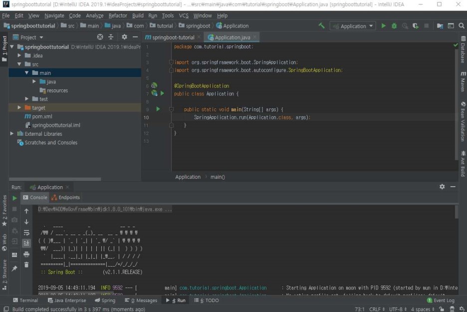The image size is (467, 312).
Task: Open Project Structure icon in top toolbar
Action: point(440,26)
